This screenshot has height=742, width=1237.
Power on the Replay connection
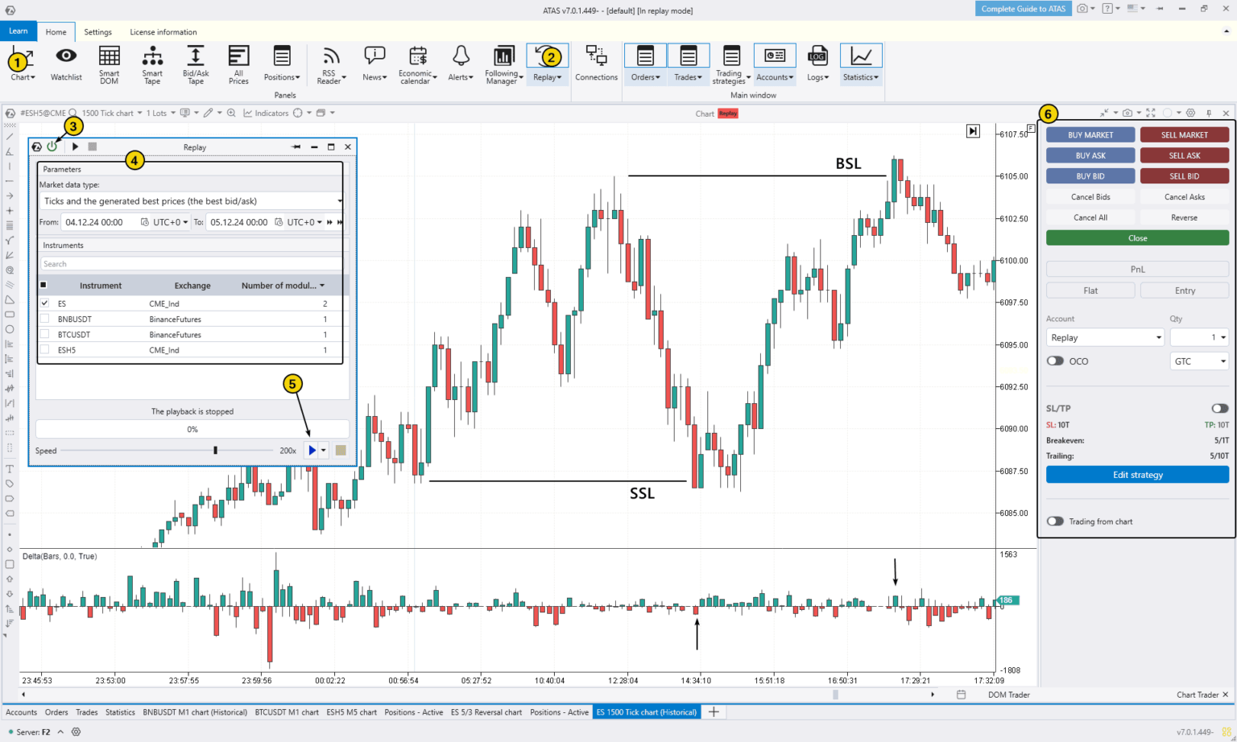53,146
